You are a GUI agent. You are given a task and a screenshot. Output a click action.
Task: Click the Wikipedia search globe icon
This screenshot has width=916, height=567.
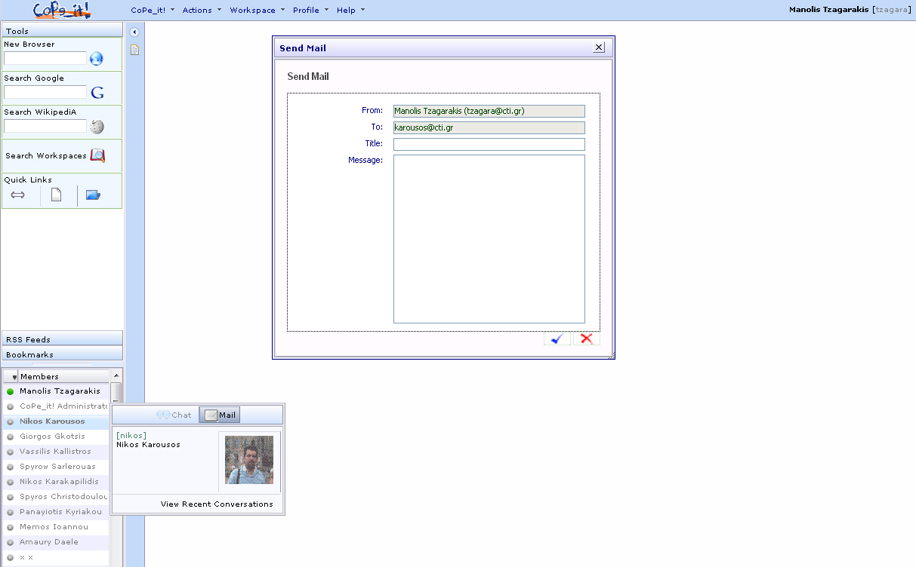[97, 127]
